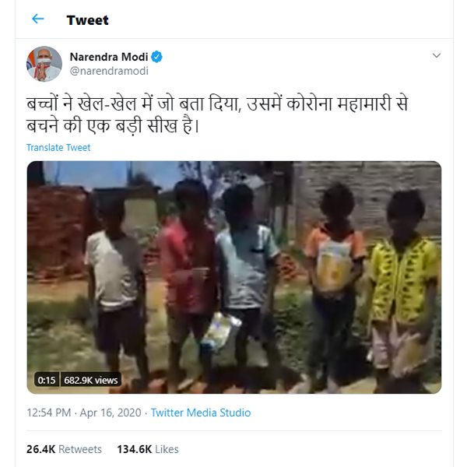View the 26.4K Retweets list
The width and height of the screenshot is (467, 467).
pos(64,449)
